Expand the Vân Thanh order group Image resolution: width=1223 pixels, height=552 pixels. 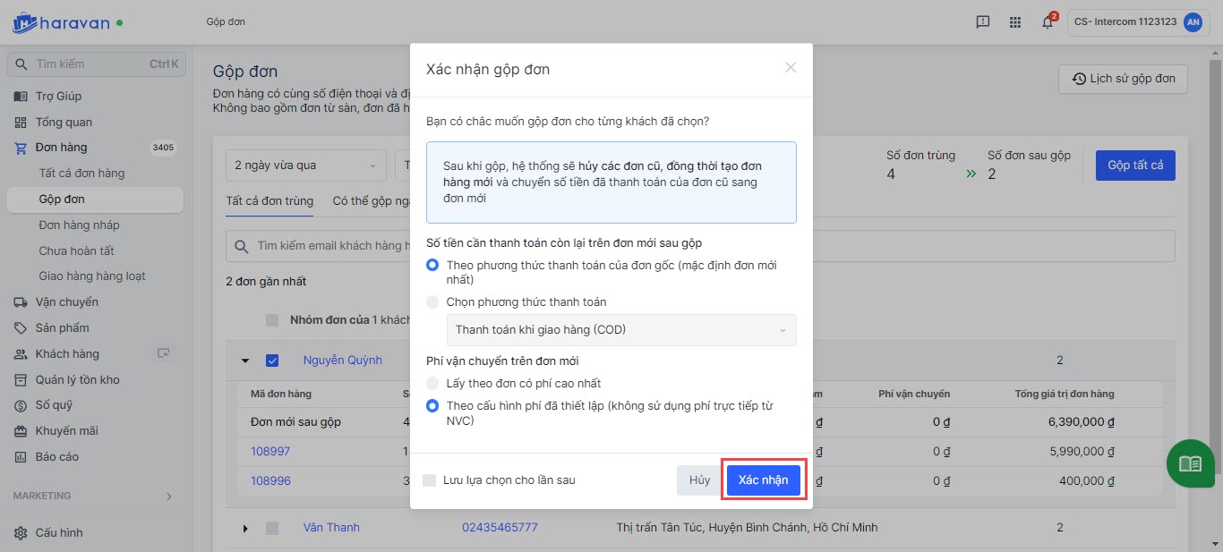[x=245, y=528]
